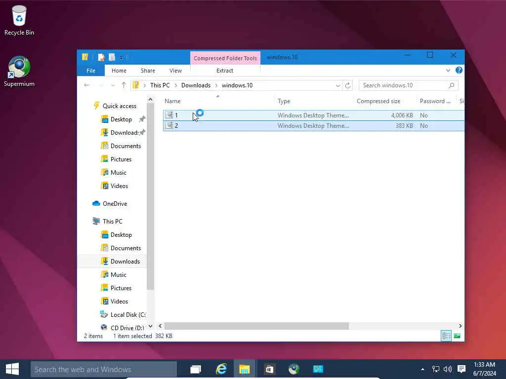This screenshot has width=506, height=379.
Task: Click the Search the web and Windows box
Action: click(x=104, y=369)
